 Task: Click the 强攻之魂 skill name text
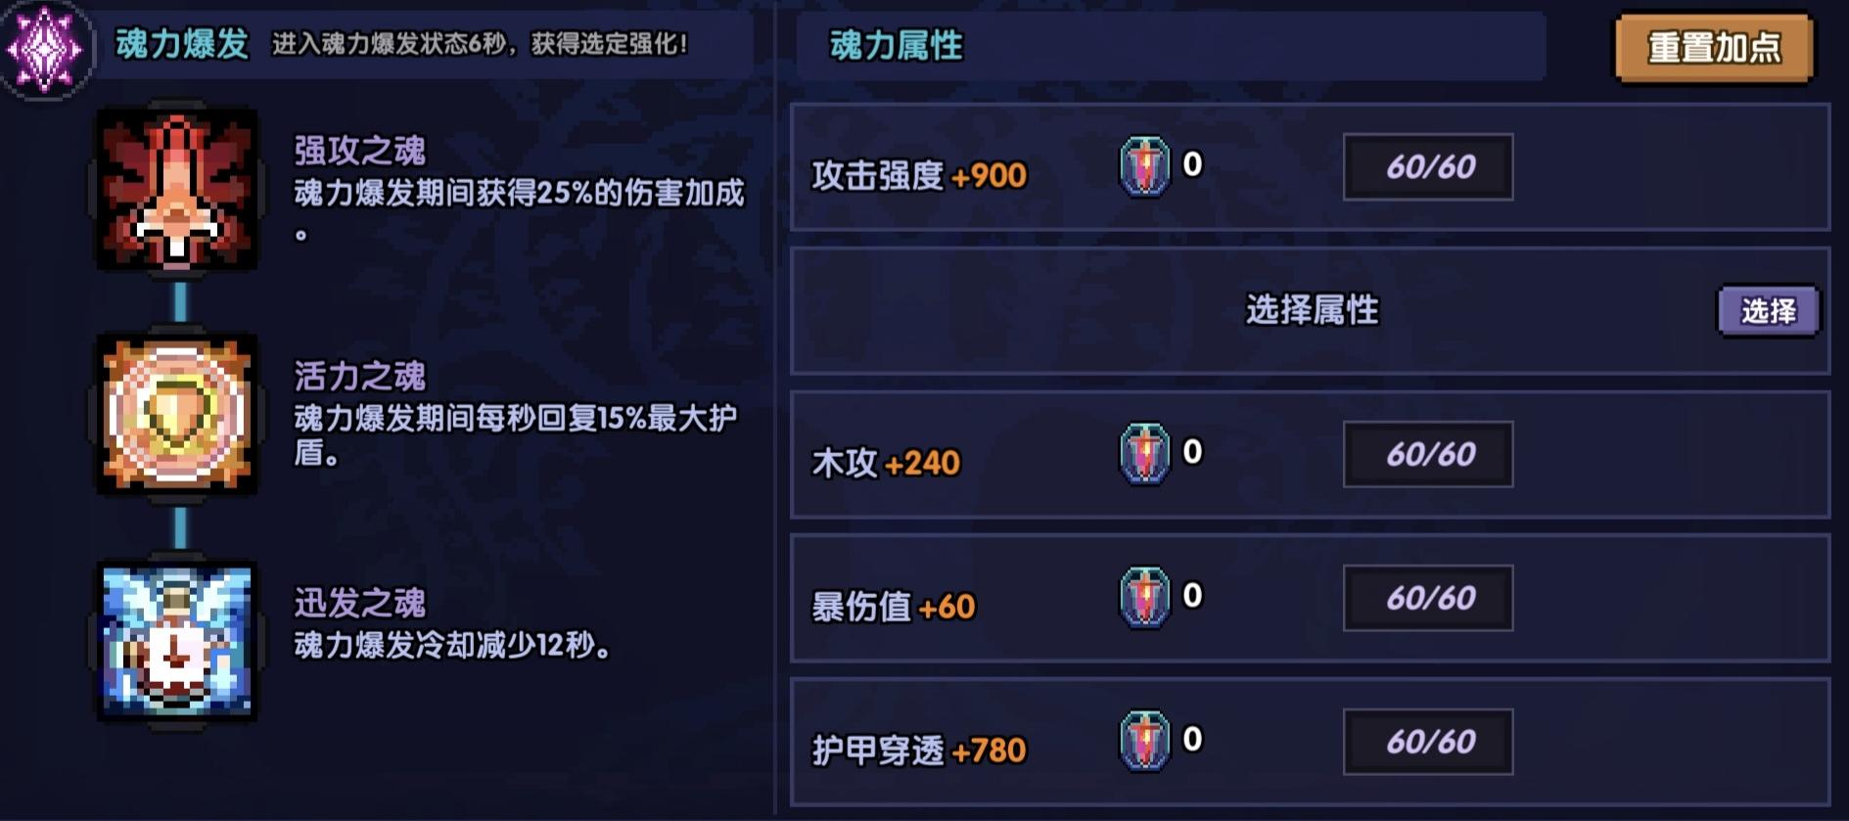tap(359, 151)
